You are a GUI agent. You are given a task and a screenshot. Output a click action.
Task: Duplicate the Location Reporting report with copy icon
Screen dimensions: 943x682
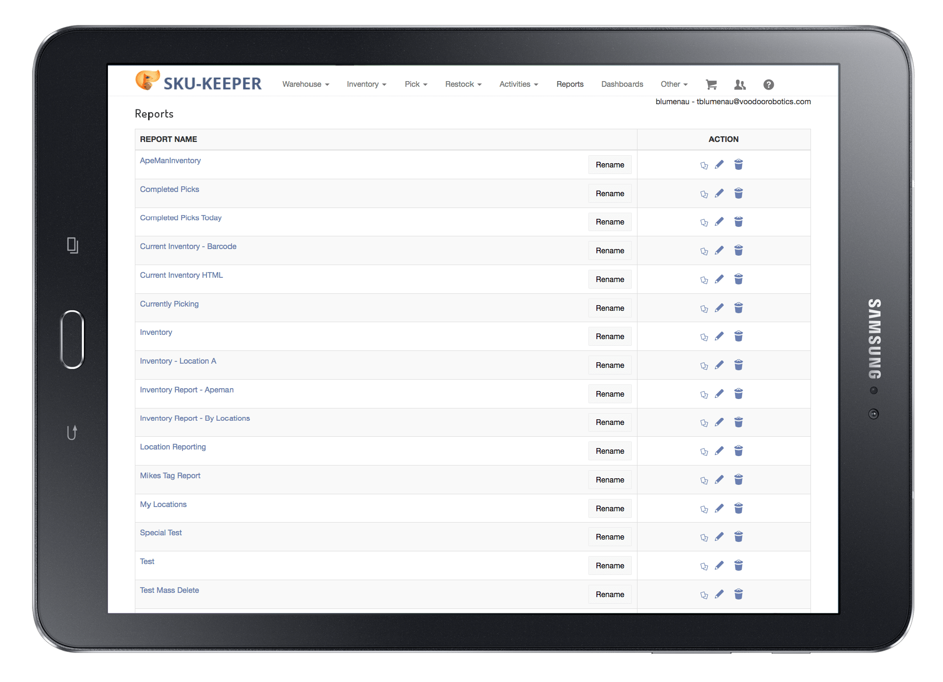(704, 451)
